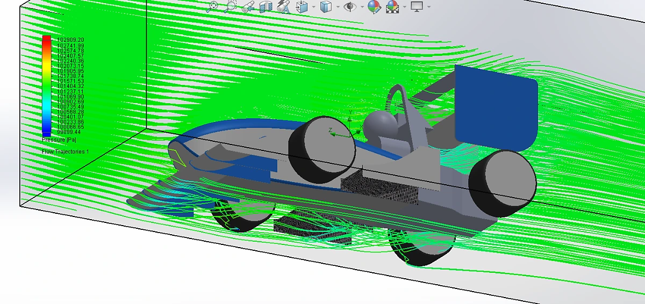Click the Previous View icon

point(247,7)
